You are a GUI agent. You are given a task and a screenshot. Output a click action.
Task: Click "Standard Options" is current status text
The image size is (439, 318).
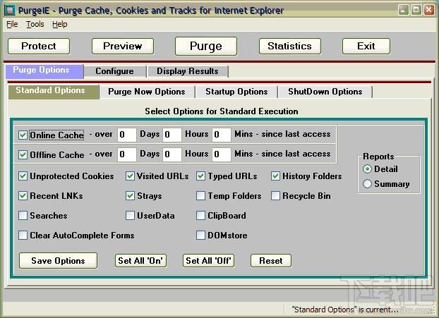[x=345, y=310]
